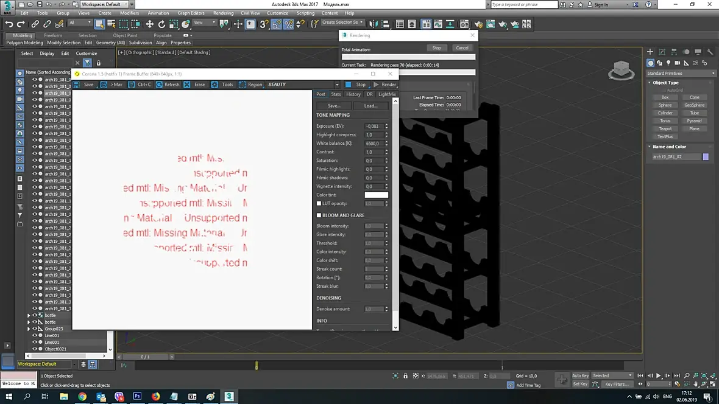The width and height of the screenshot is (719, 404).
Task: Expand the Group023 tree item
Action: 29,329
